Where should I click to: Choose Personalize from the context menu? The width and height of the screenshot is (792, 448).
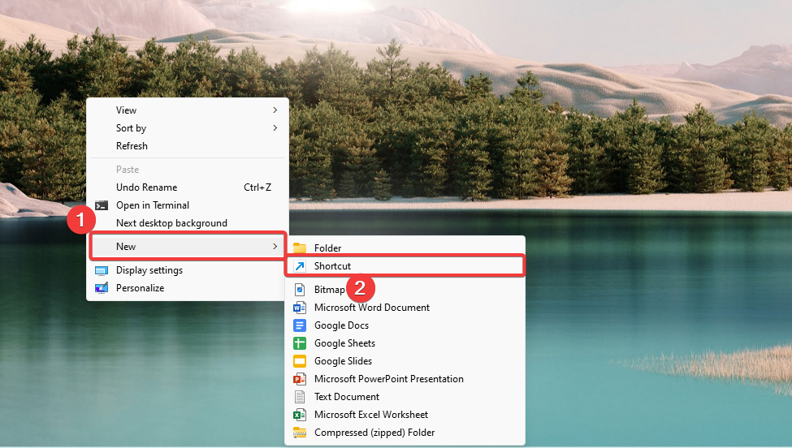point(188,288)
